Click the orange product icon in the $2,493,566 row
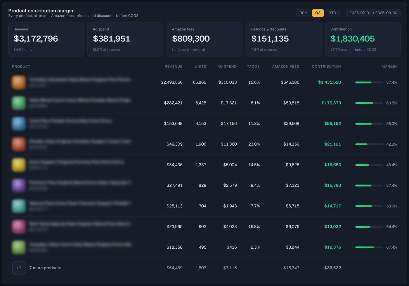The image size is (409, 286). pyautogui.click(x=19, y=82)
